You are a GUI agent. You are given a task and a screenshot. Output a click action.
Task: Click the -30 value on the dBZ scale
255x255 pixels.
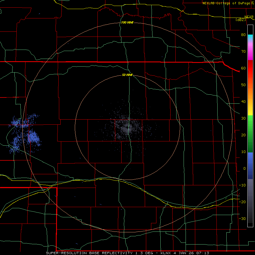242,218
